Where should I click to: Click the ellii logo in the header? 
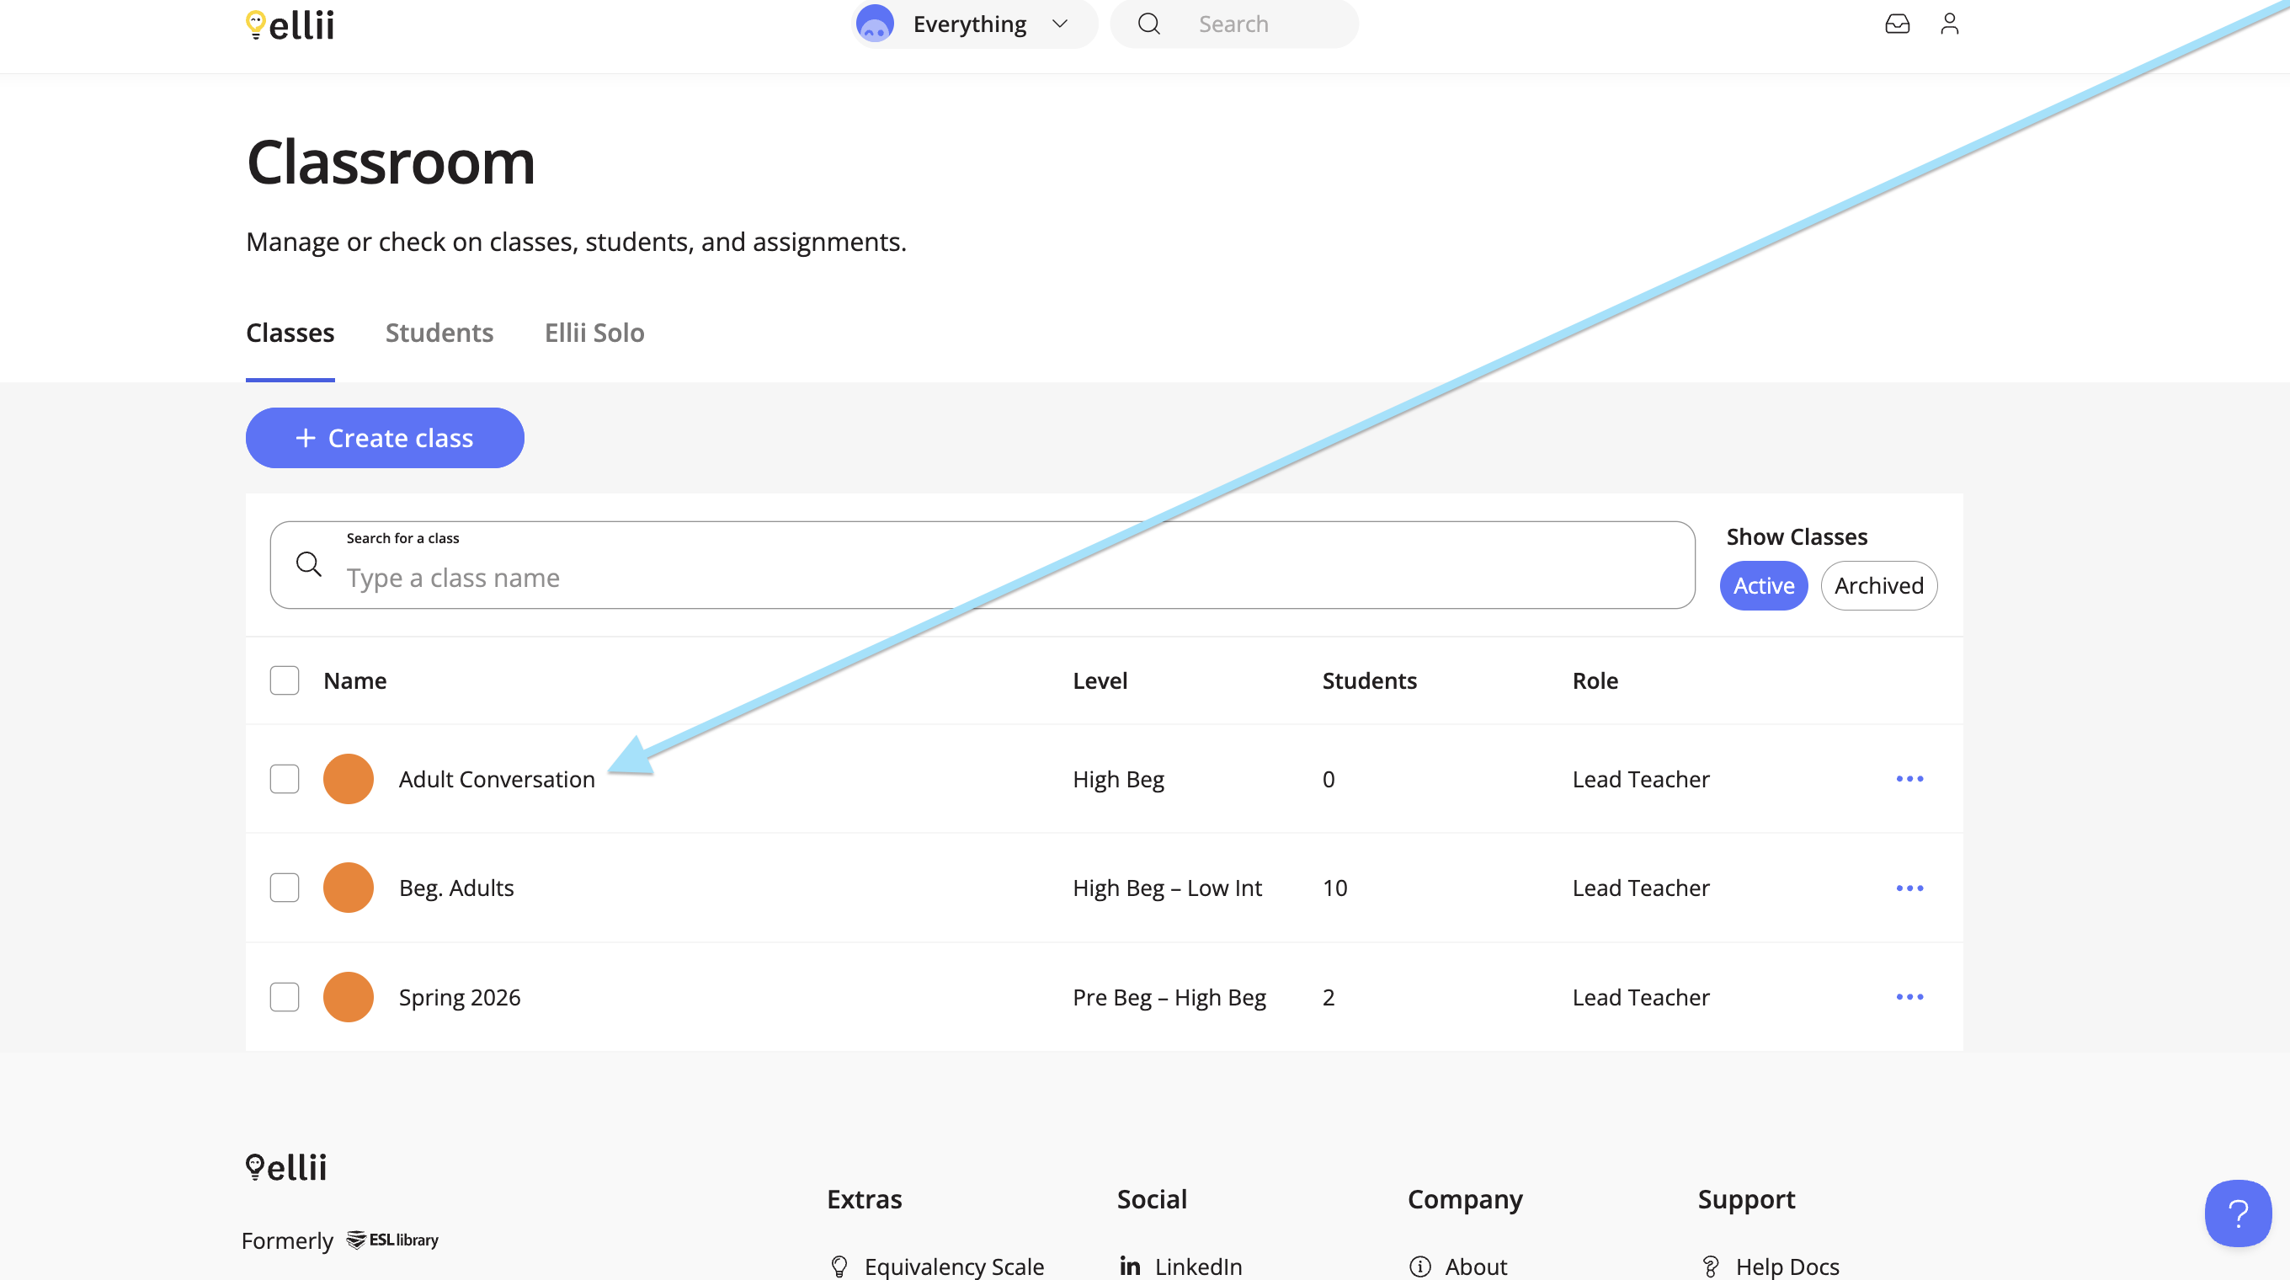tap(290, 25)
